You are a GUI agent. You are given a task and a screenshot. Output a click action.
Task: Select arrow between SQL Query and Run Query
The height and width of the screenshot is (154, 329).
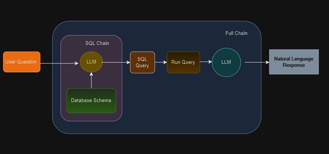[161, 62]
